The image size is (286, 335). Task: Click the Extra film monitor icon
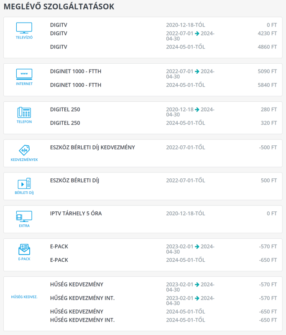click(24, 216)
